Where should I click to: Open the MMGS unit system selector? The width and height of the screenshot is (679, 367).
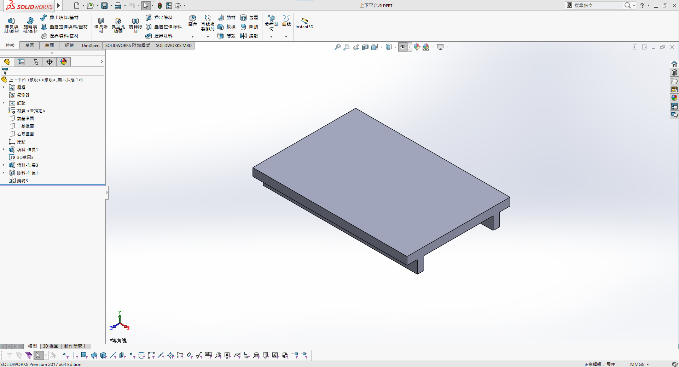(x=639, y=364)
